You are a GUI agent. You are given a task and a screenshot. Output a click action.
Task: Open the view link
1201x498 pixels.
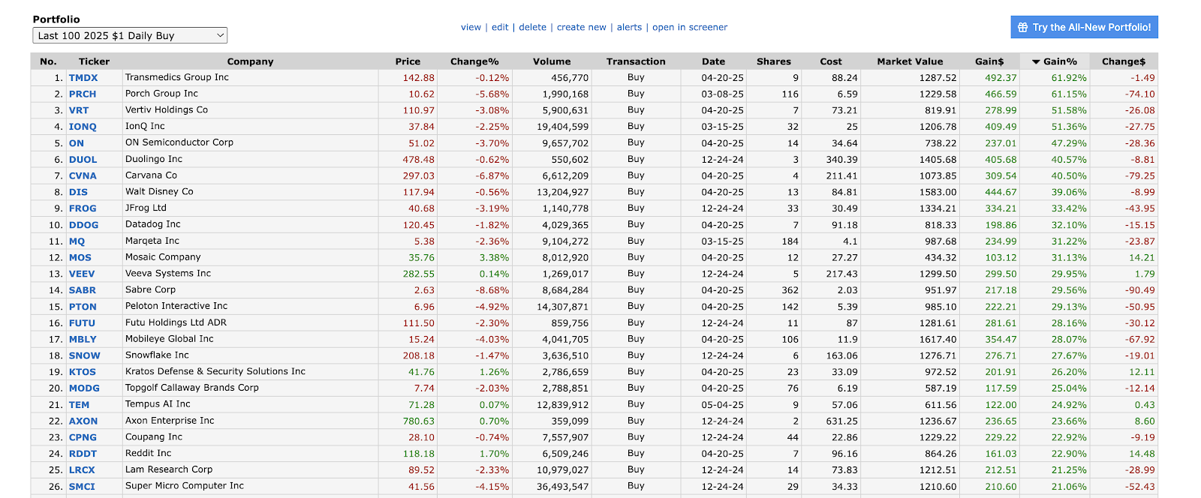471,27
